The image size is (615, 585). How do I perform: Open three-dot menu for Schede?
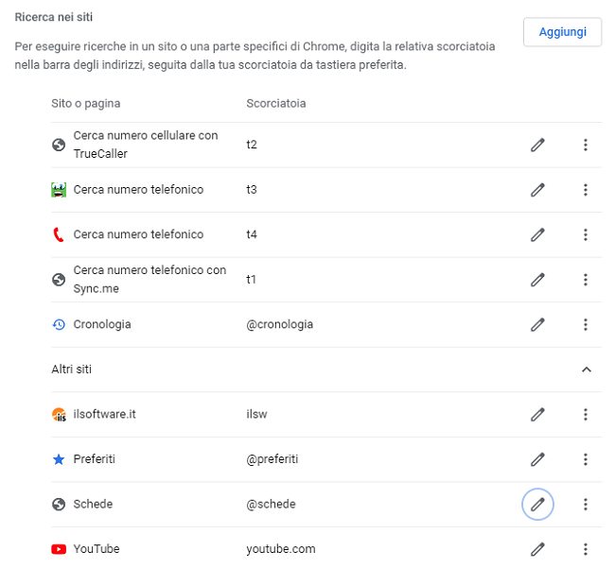tap(585, 504)
